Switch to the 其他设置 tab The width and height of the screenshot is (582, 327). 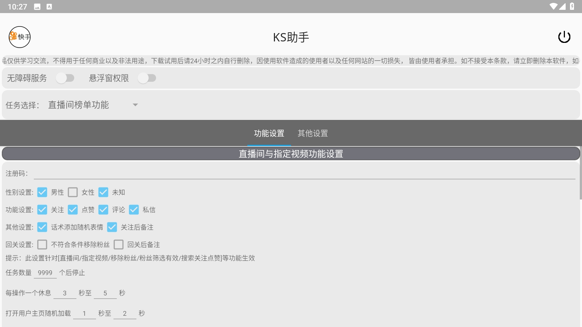coord(313,133)
